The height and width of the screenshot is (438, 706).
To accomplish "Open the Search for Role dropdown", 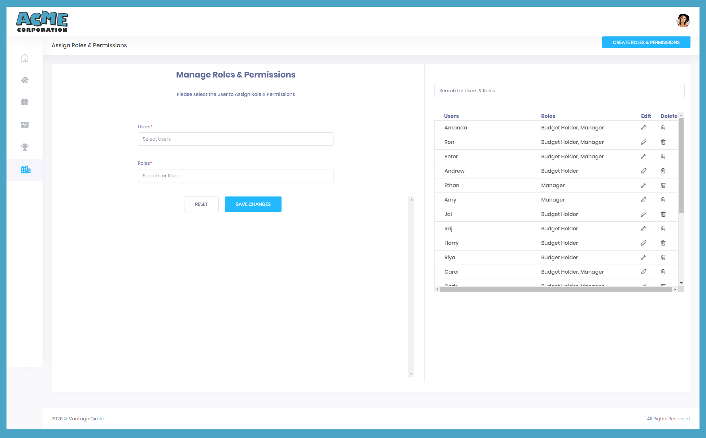I will [x=236, y=176].
